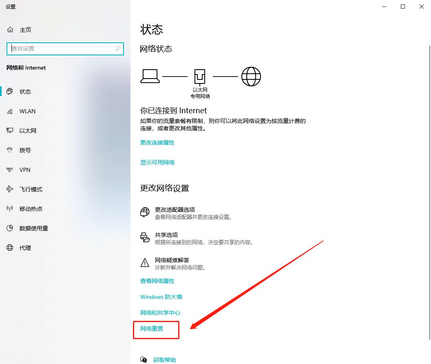Click the Home house icon
The height and width of the screenshot is (364, 431).
click(x=10, y=30)
